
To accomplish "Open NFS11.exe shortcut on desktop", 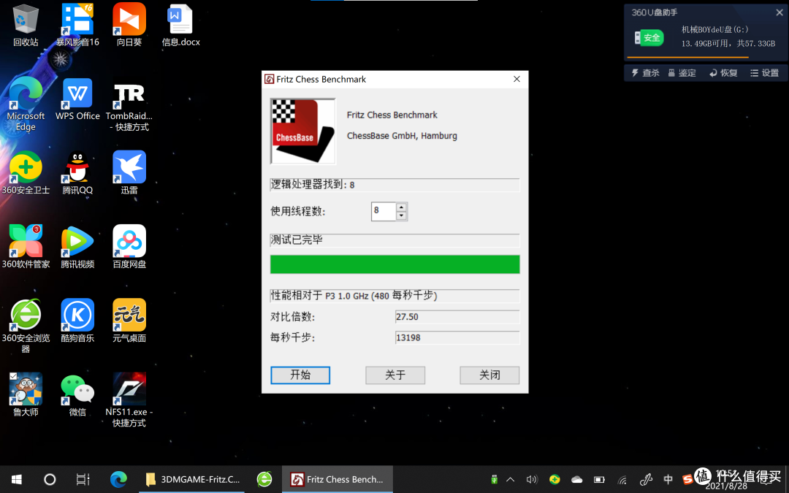I will [129, 400].
